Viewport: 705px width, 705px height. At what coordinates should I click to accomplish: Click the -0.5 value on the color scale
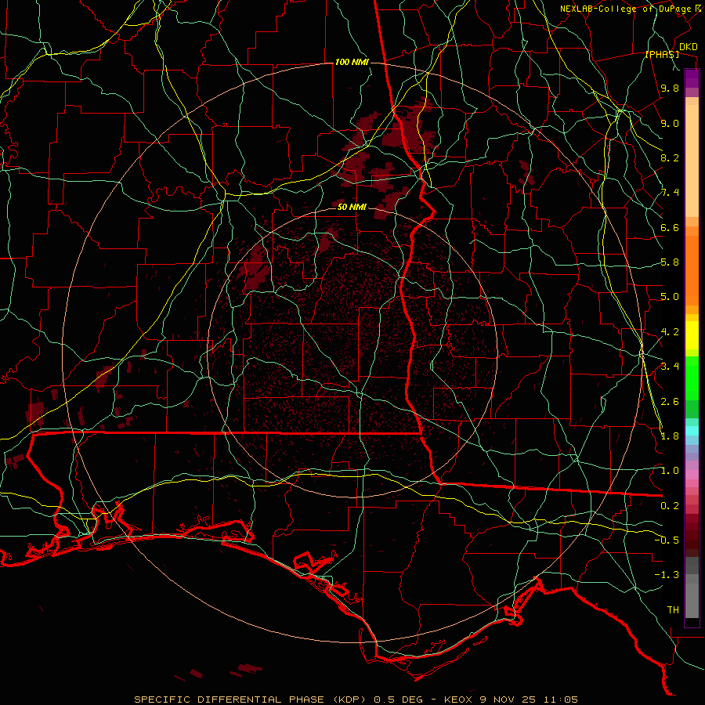667,540
